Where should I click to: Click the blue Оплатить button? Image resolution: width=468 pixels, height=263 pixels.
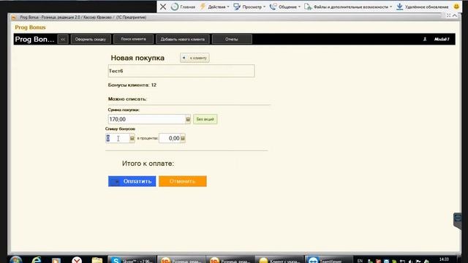point(132,181)
